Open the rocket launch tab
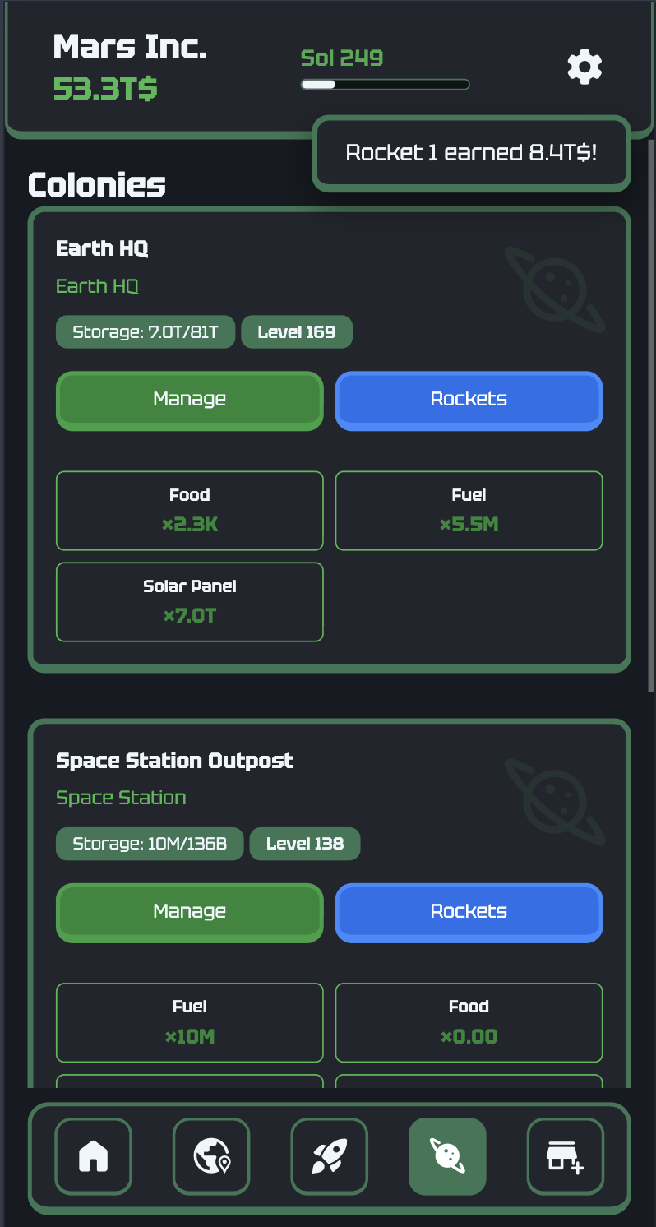The image size is (656, 1227). (x=329, y=1156)
